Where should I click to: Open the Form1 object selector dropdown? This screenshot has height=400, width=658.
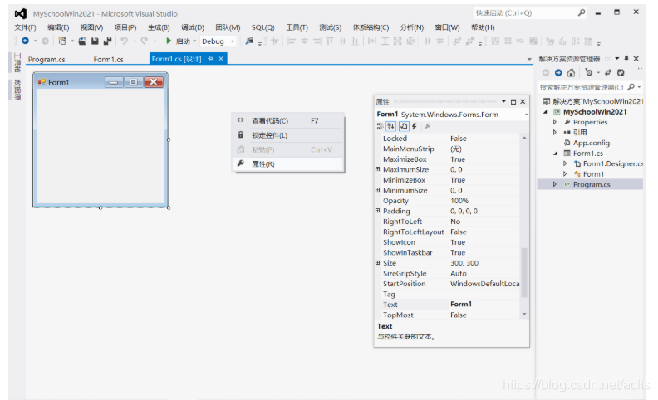[x=525, y=115]
